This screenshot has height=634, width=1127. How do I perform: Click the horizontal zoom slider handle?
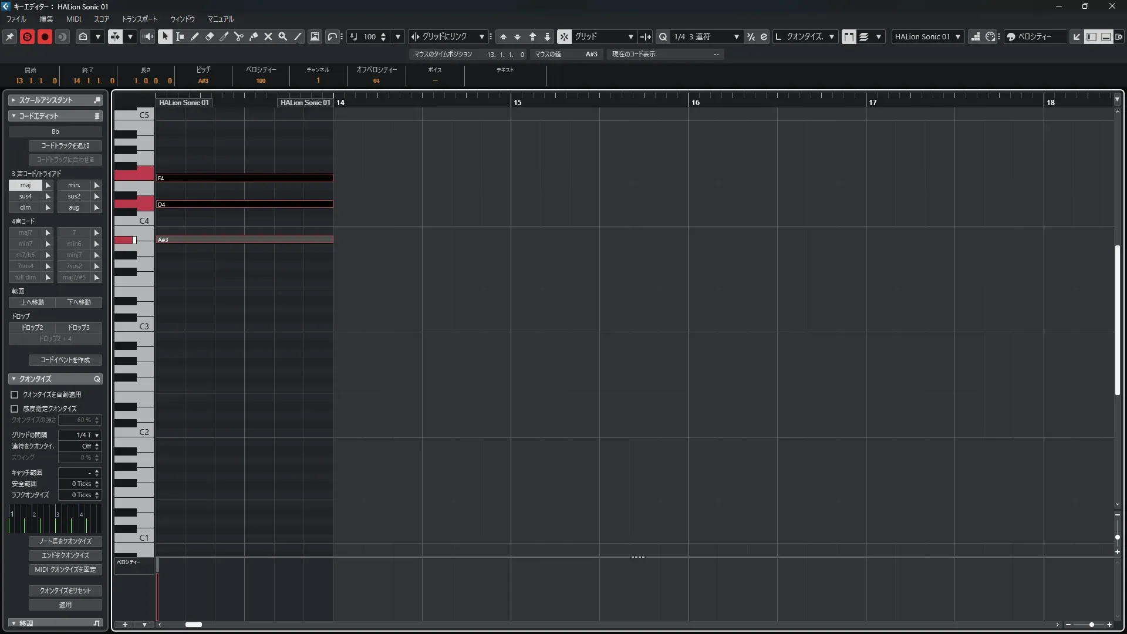click(1091, 625)
